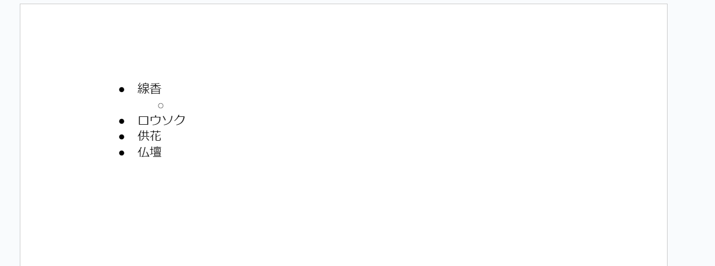This screenshot has height=266, width=715.
Task: Place cursor right after the word 線香
Action: point(162,89)
